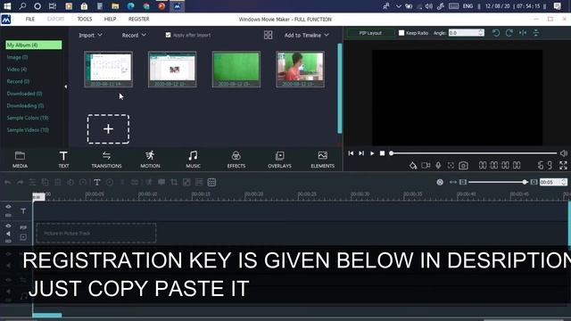Open the TOOLS menu

85,19
